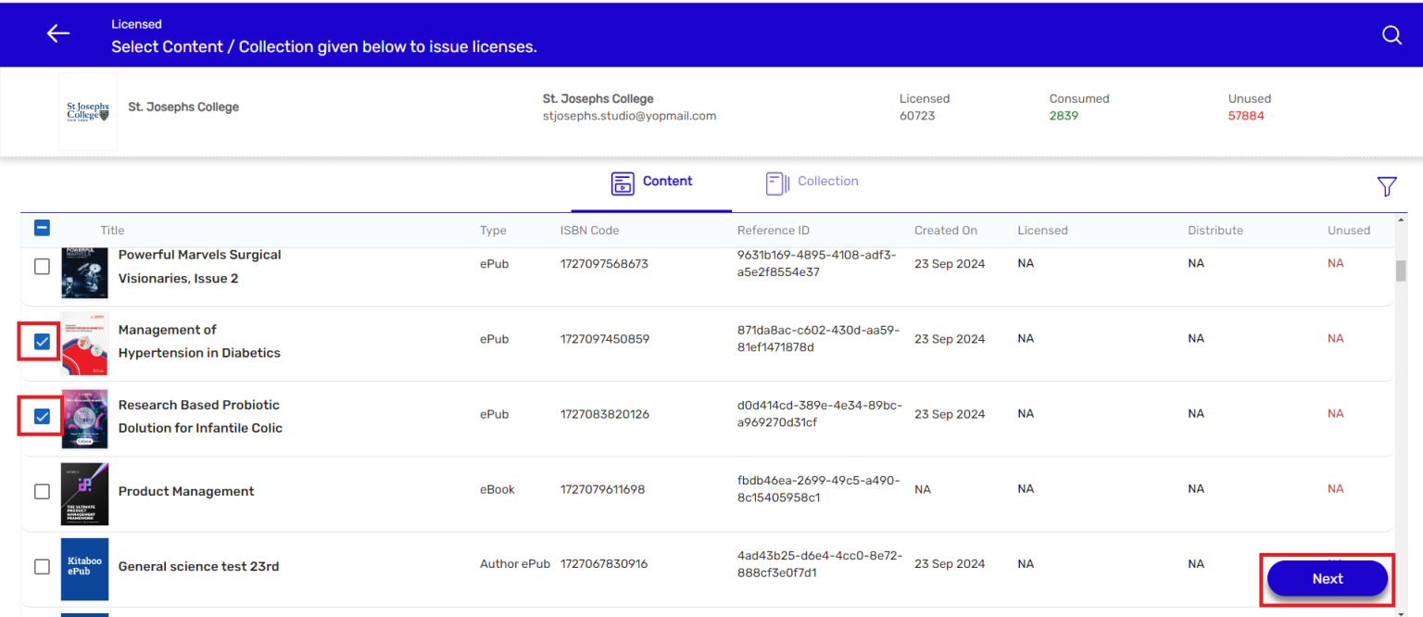
Task: Click eBook type in Product Management row
Action: tap(497, 489)
